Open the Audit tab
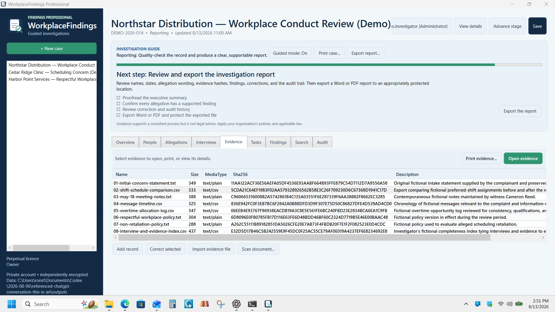 pyautogui.click(x=322, y=142)
